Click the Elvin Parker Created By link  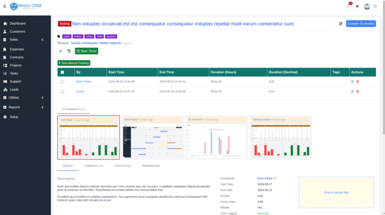point(265,178)
